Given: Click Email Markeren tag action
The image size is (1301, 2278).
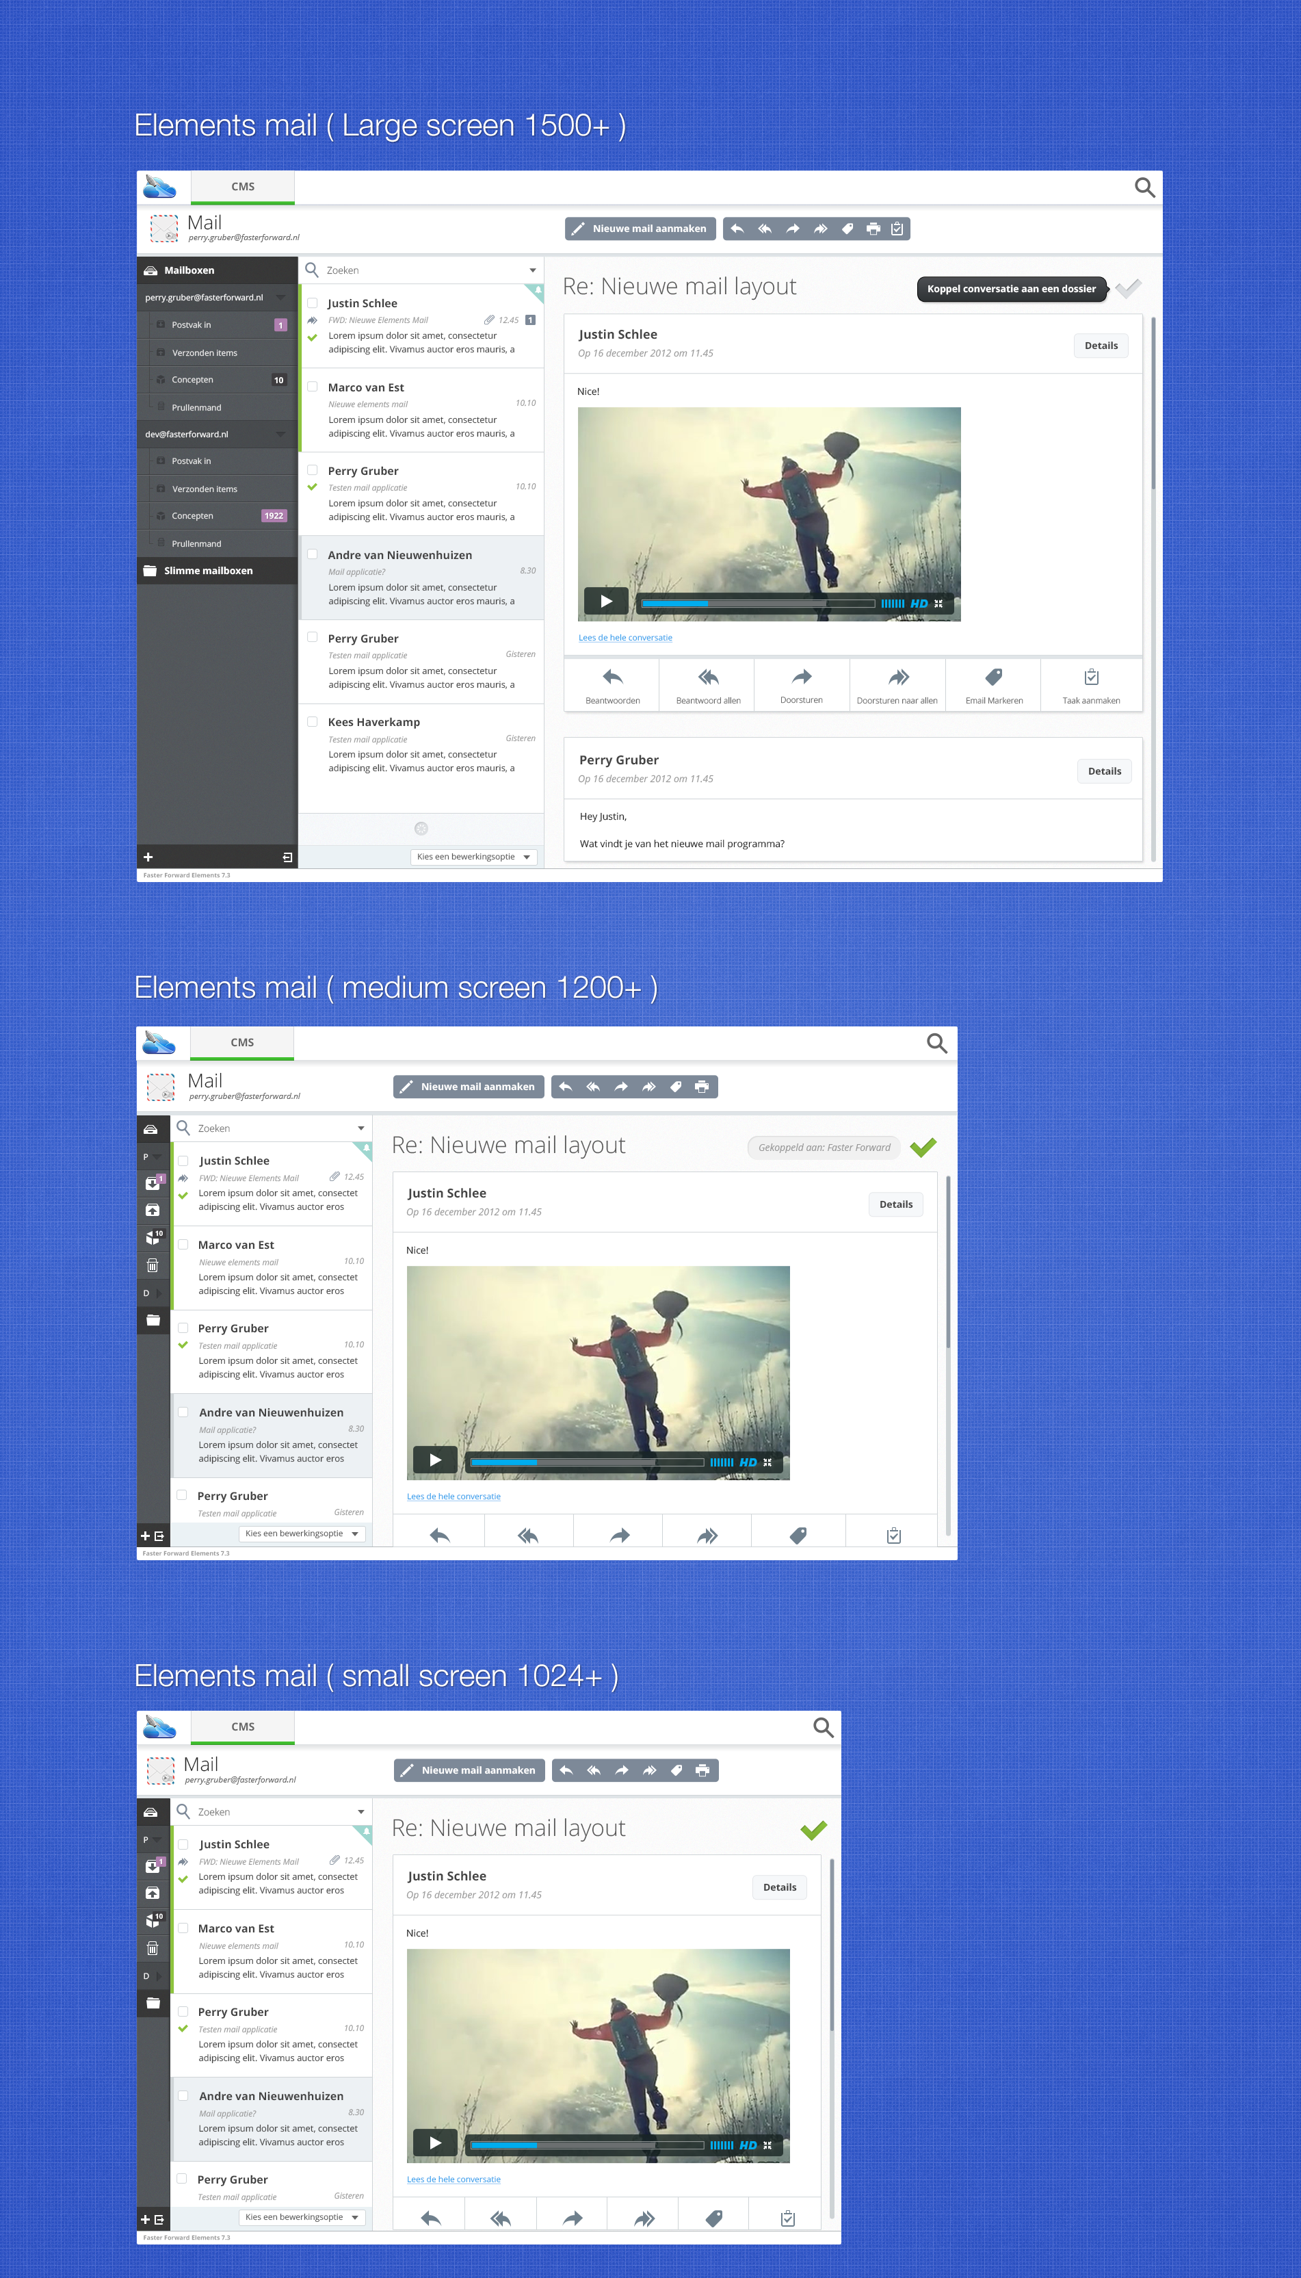Looking at the screenshot, I should [994, 686].
